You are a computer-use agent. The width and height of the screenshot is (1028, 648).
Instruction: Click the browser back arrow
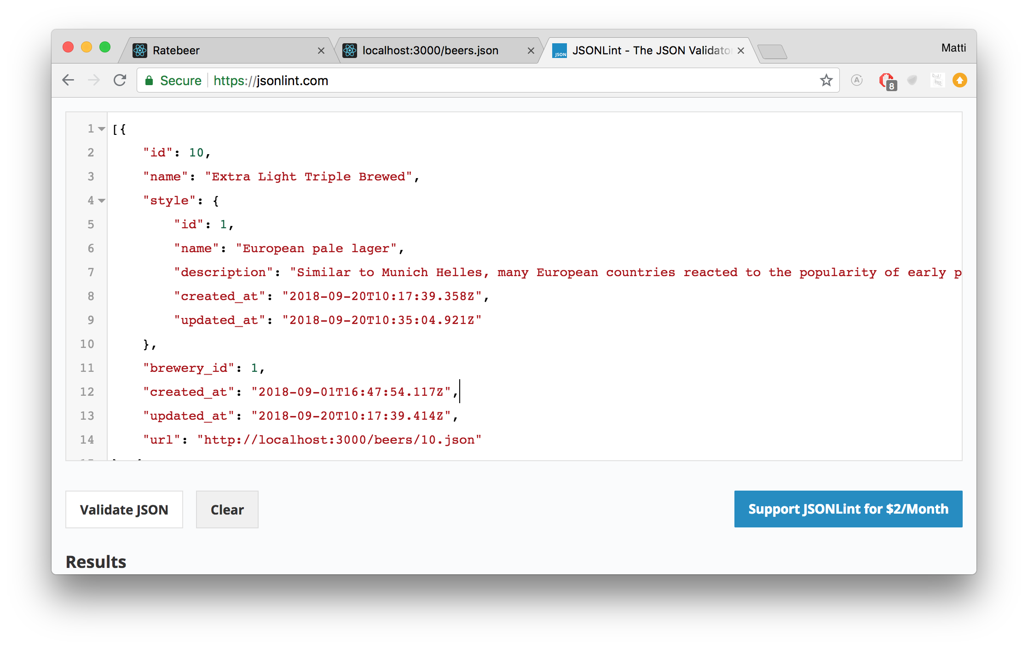[x=68, y=81]
